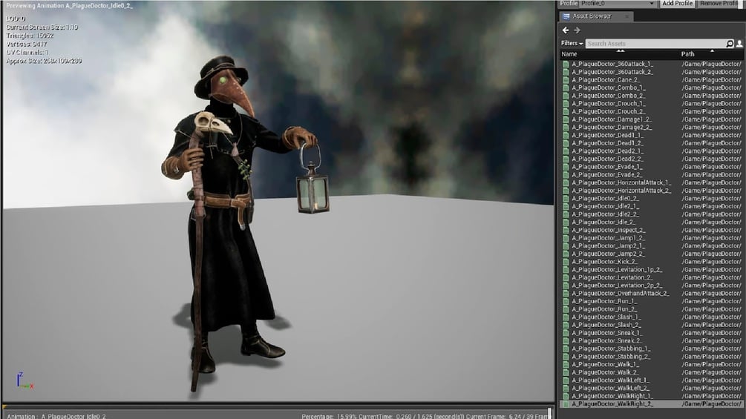Viewport: 746px width, 419px height.
Task: Click the icon of A_PlagueDoctor_Dead1_2_
Action: pyautogui.click(x=566, y=143)
